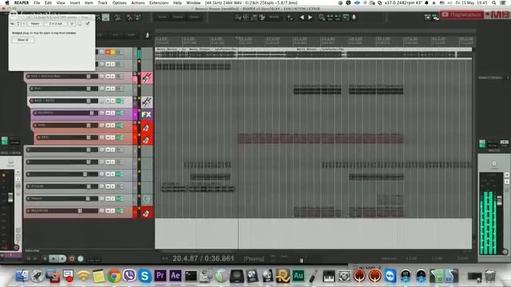511x287 pixels.
Task: Click the toolbar right arrow icon
Action: 310,18
